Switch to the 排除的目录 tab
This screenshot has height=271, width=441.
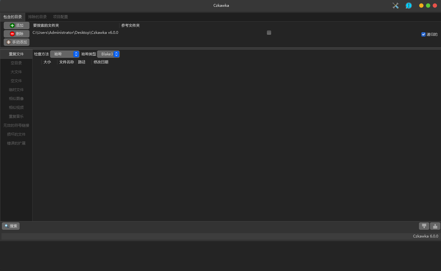pos(37,17)
